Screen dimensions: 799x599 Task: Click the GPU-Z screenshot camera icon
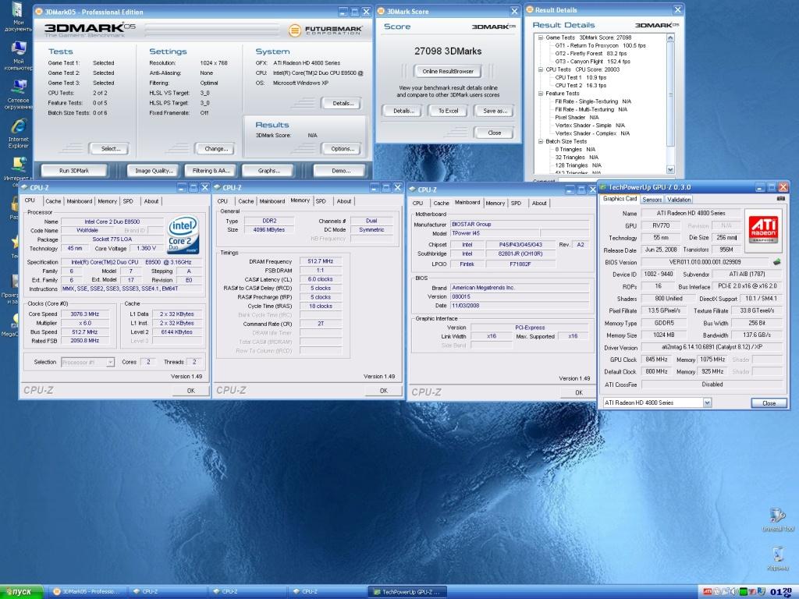(780, 199)
